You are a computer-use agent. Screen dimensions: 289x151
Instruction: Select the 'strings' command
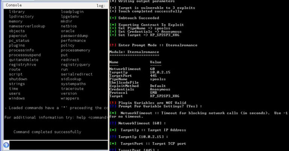tap(17, 84)
